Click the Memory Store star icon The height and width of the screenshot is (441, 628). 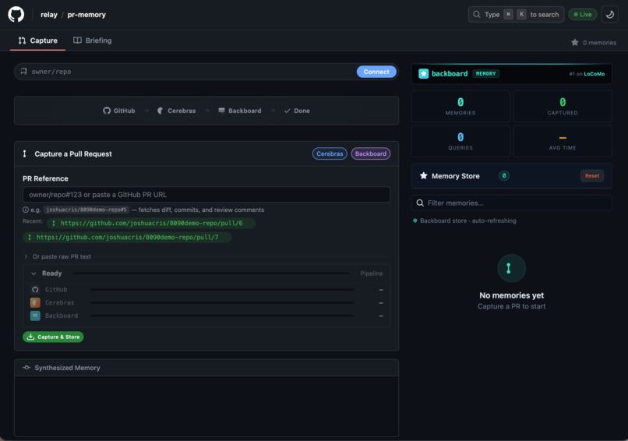423,176
